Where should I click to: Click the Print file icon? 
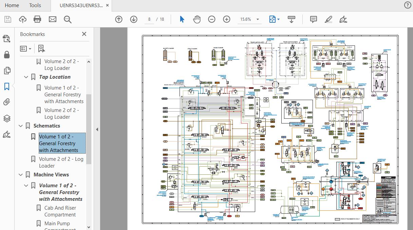point(37,19)
